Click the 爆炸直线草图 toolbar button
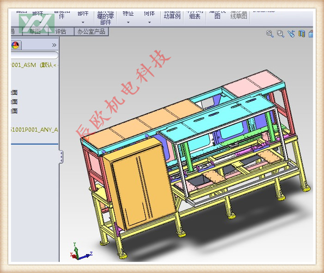Image resolution: width=324 pixels, height=273 pixels. 238,15
